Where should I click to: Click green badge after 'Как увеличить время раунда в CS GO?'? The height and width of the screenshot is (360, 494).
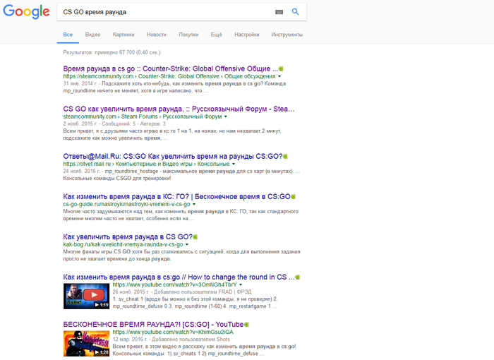(195, 237)
